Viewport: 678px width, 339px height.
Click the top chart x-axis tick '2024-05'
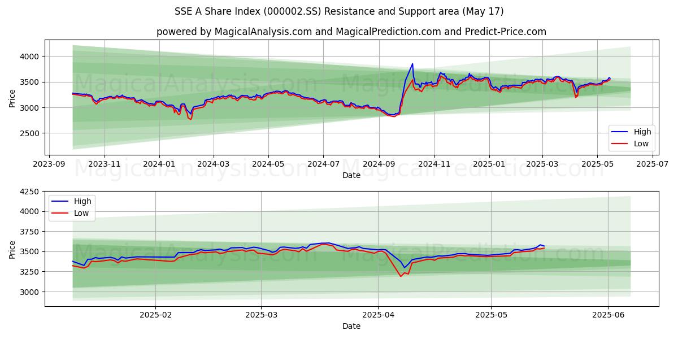[x=268, y=164]
